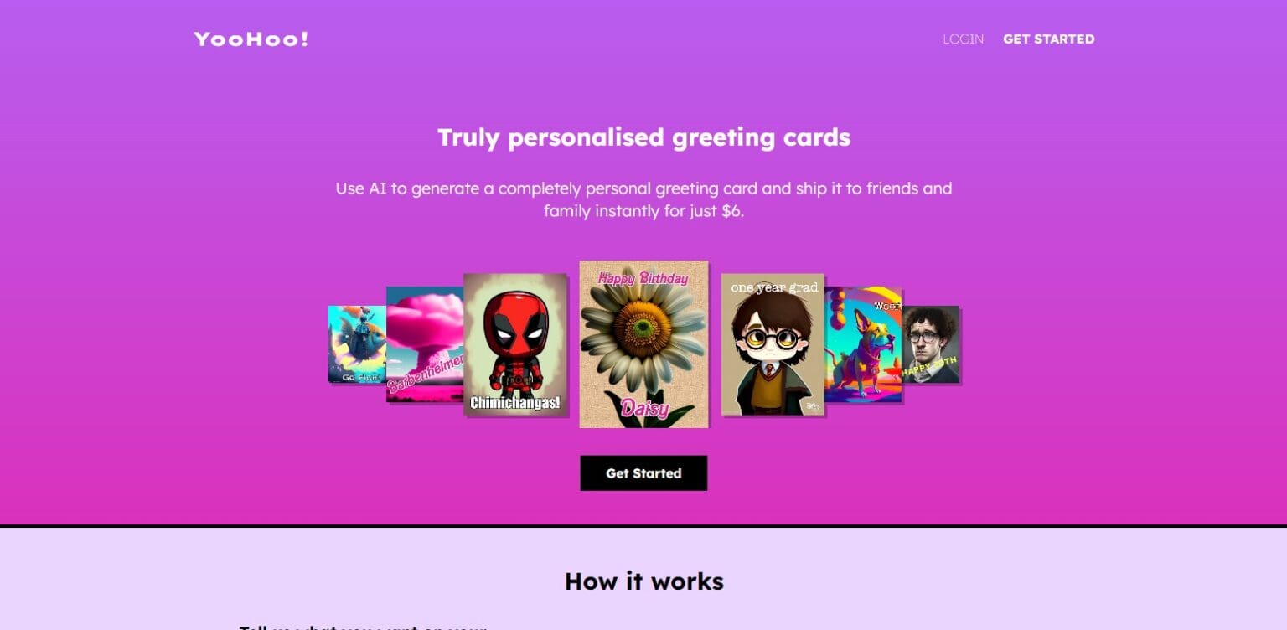
Task: Click the Chimichangas! caption text
Action: tap(515, 403)
